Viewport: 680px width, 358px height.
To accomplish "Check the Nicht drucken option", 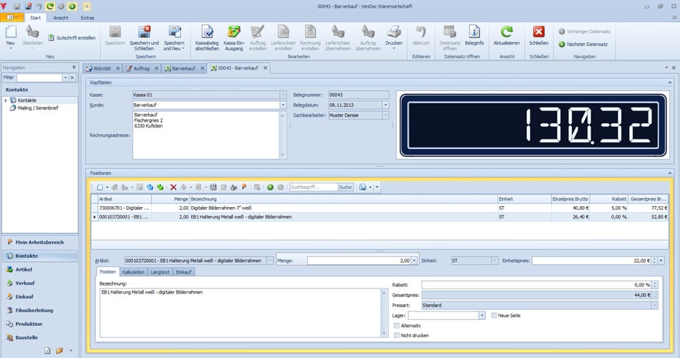I will (x=397, y=335).
